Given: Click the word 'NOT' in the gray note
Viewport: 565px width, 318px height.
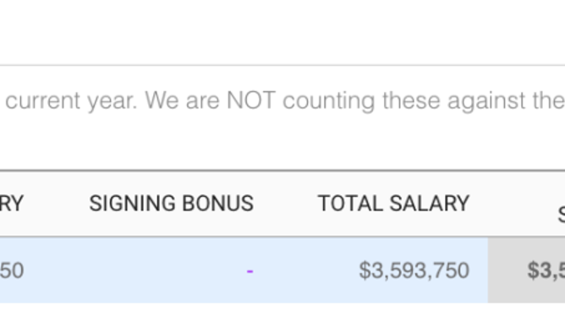Looking at the screenshot, I should pyautogui.click(x=251, y=100).
